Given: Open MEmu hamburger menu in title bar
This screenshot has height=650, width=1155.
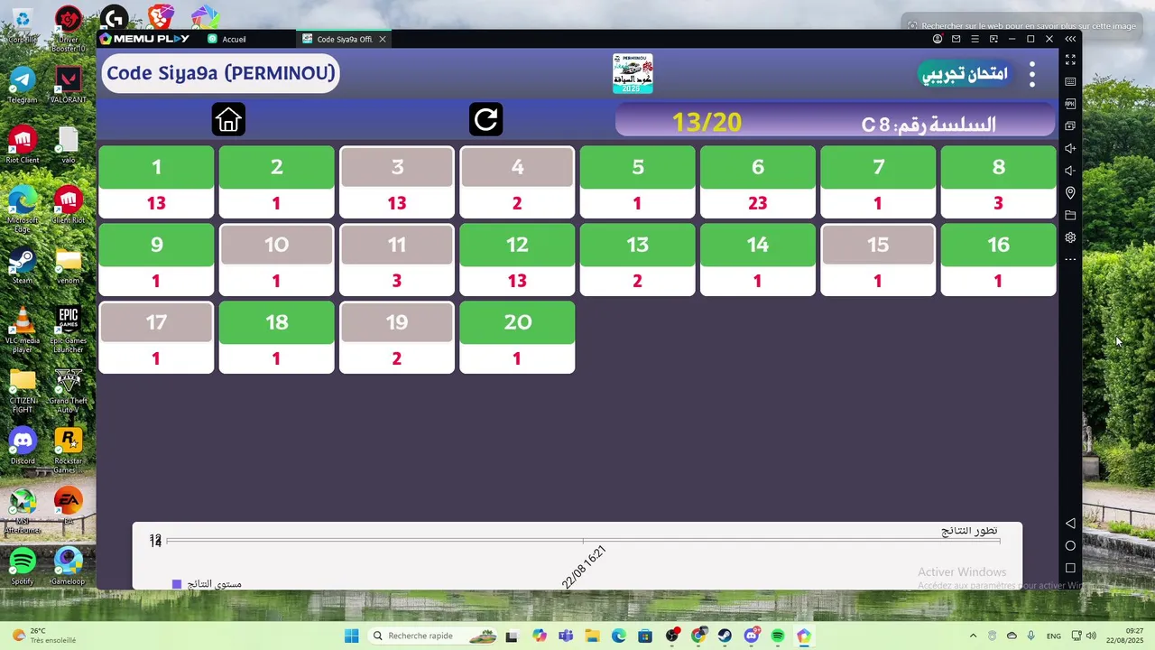Looking at the screenshot, I should point(975,39).
